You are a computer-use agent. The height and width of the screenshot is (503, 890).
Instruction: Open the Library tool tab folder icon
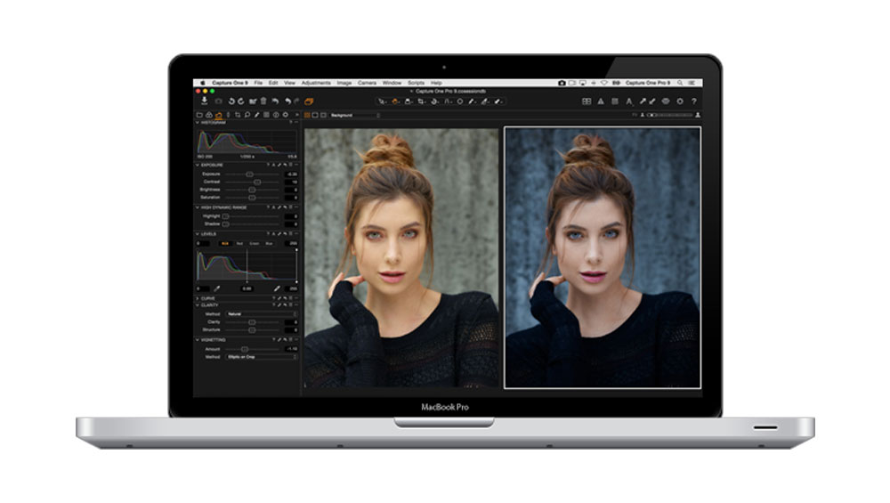pos(199,115)
